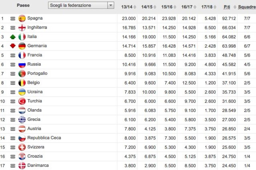Select the country name Repubblica Ceca
The width and height of the screenshot is (256, 170).
(44, 138)
